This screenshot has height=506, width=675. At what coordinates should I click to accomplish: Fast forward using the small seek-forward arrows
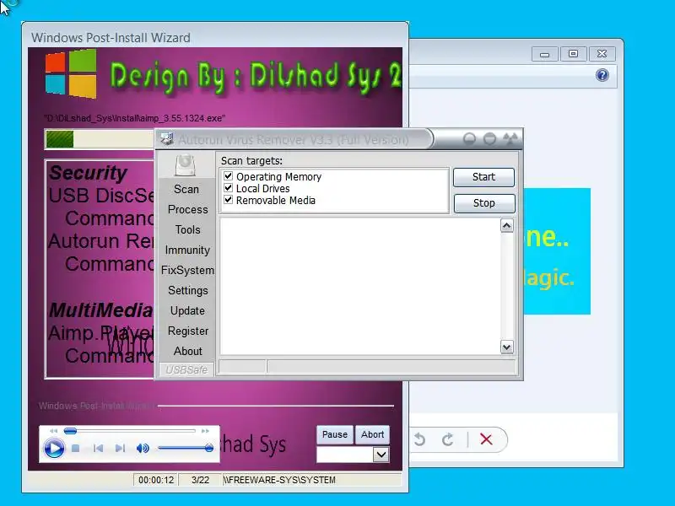(205, 431)
